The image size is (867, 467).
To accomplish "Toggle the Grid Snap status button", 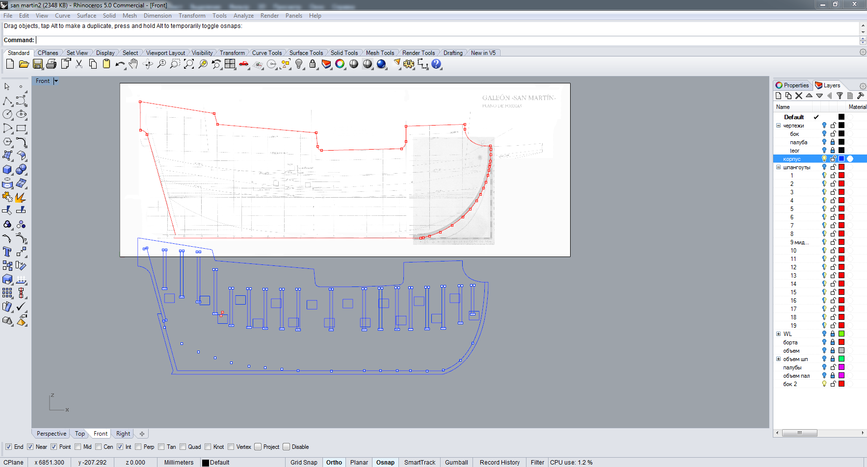I will click(x=304, y=462).
